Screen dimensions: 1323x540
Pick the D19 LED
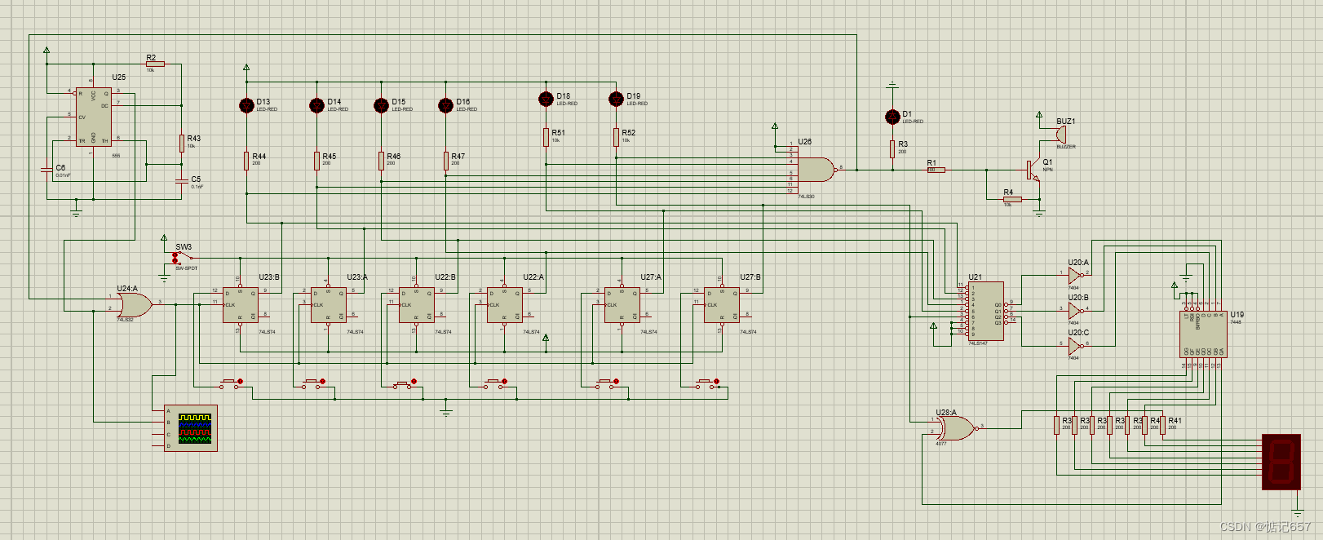pyautogui.click(x=616, y=99)
